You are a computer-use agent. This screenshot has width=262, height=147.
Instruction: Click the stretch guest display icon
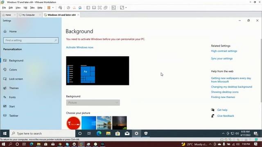click(x=122, y=8)
